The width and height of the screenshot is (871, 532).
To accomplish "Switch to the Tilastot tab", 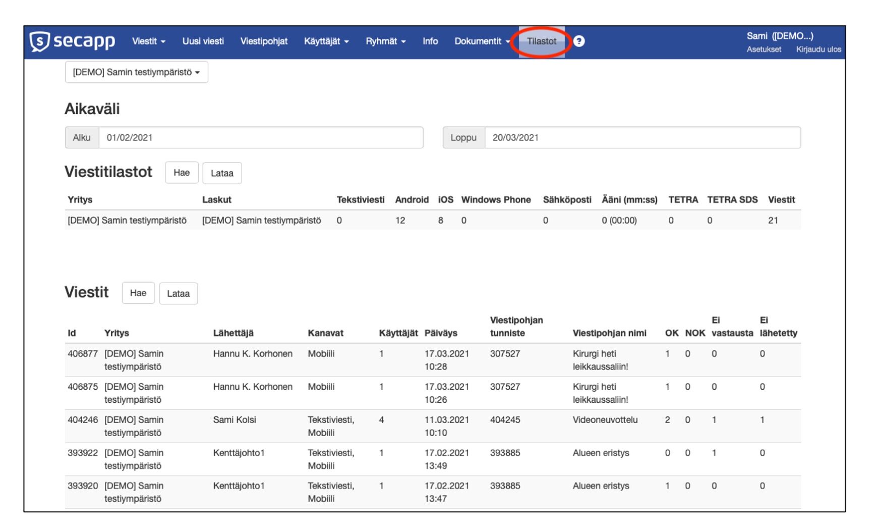I will (542, 41).
